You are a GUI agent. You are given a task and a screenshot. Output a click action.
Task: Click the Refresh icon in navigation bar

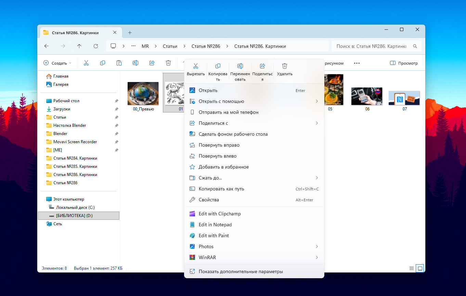click(96, 46)
